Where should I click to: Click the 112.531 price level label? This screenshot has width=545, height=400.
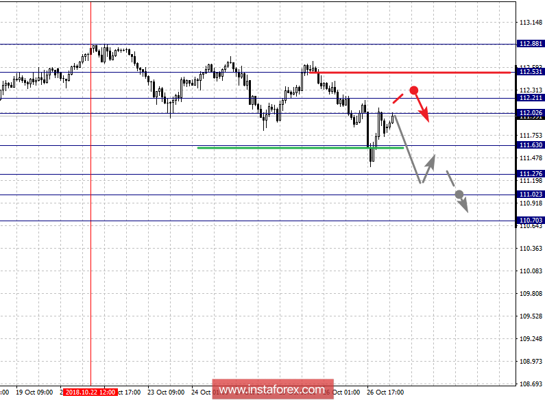pos(531,72)
